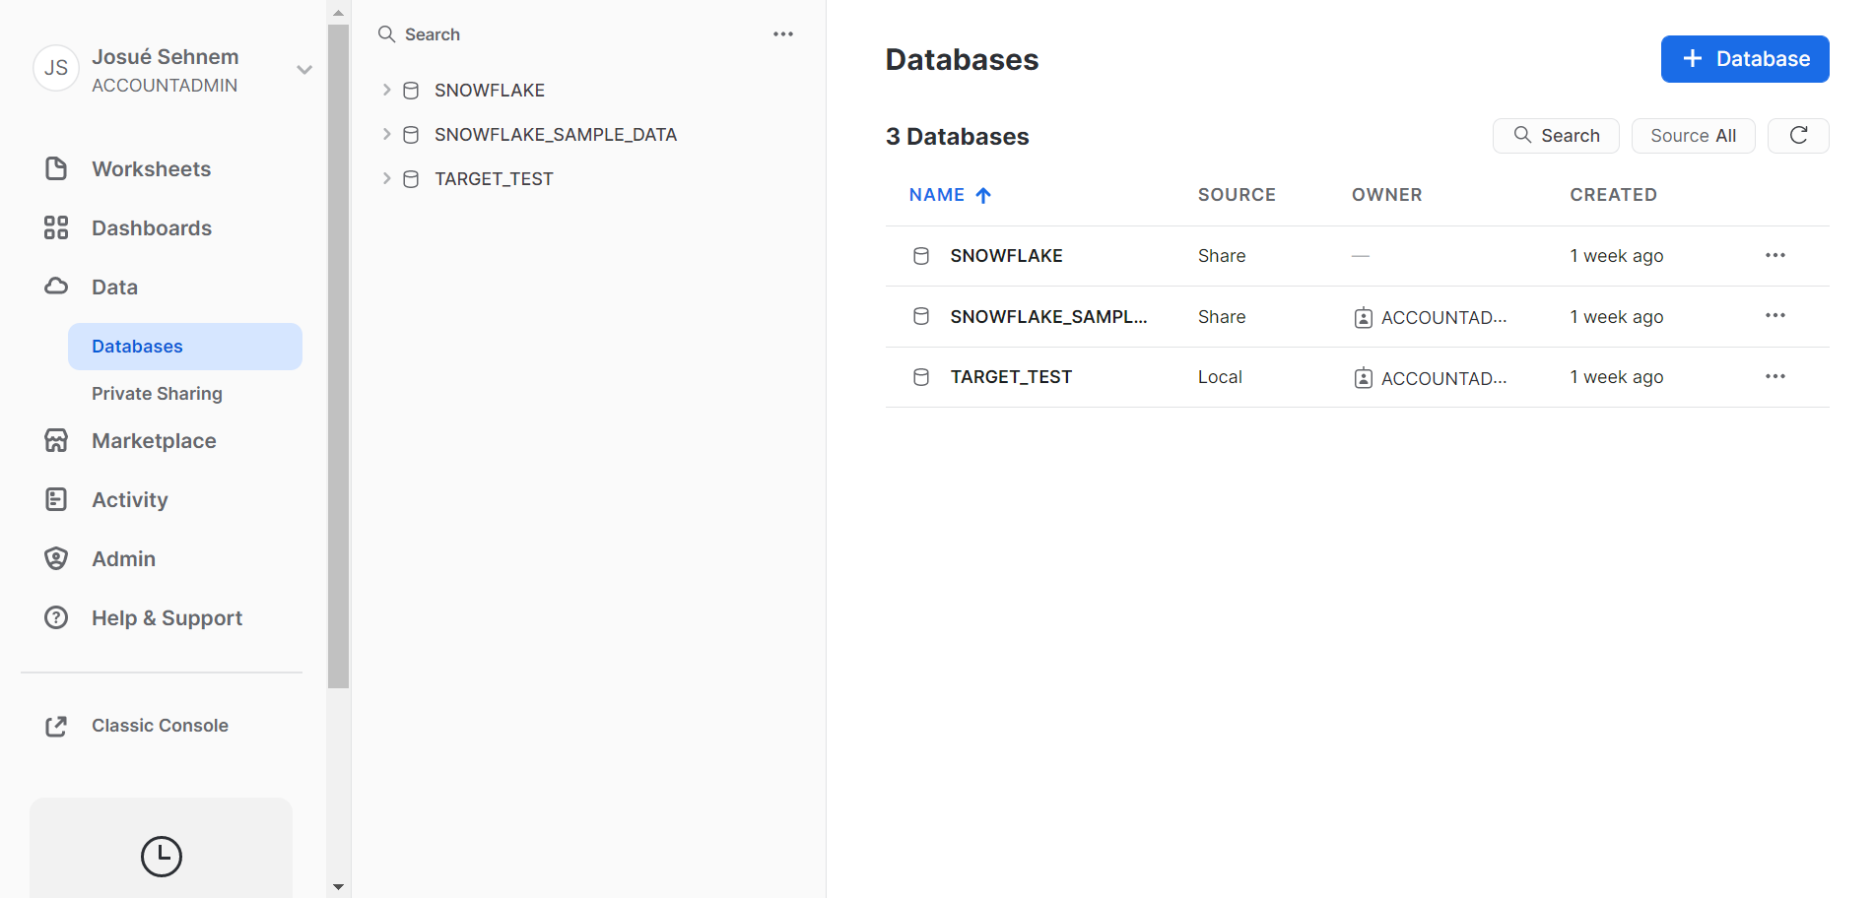This screenshot has width=1875, height=898.
Task: Click the NAME ascending sort arrow
Action: click(983, 195)
